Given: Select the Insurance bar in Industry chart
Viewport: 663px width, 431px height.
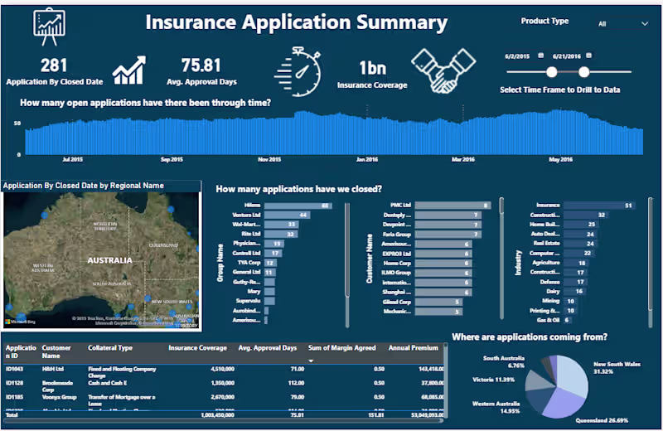Looking at the screenshot, I should pyautogui.click(x=598, y=205).
